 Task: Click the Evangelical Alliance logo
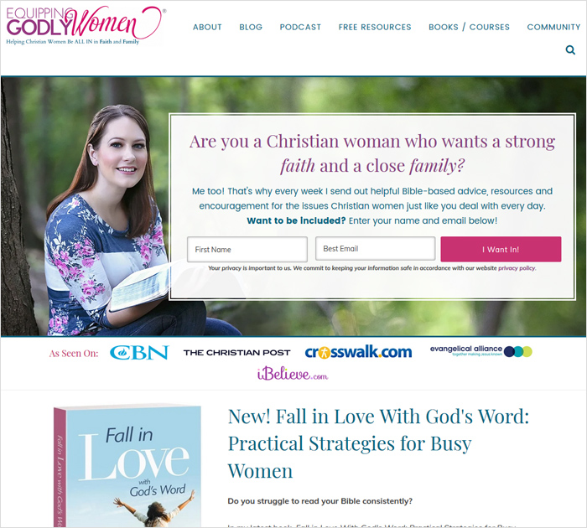tap(481, 351)
